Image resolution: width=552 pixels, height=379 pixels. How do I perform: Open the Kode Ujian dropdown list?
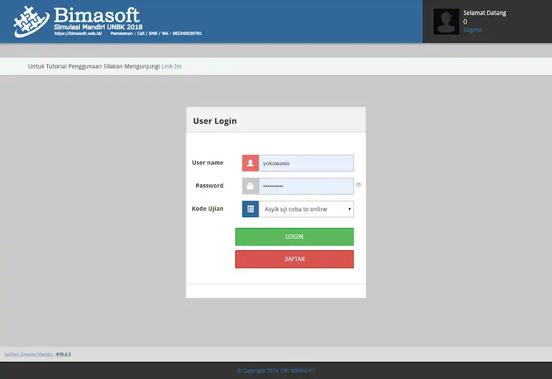click(305, 209)
